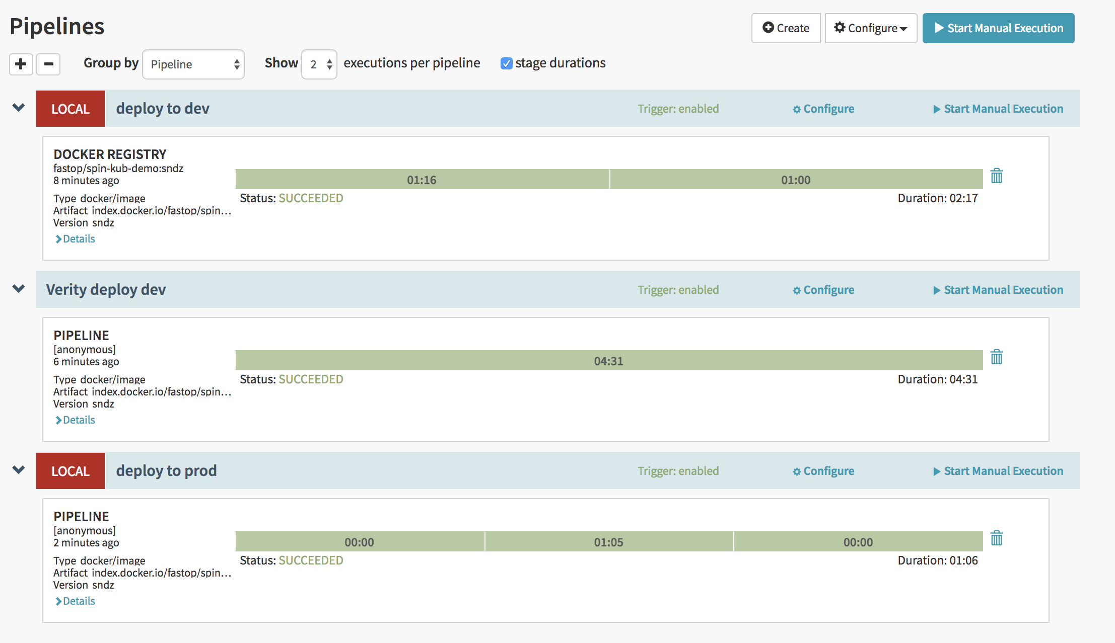Collapse the Verity deploy dev pipeline group

tap(19, 289)
